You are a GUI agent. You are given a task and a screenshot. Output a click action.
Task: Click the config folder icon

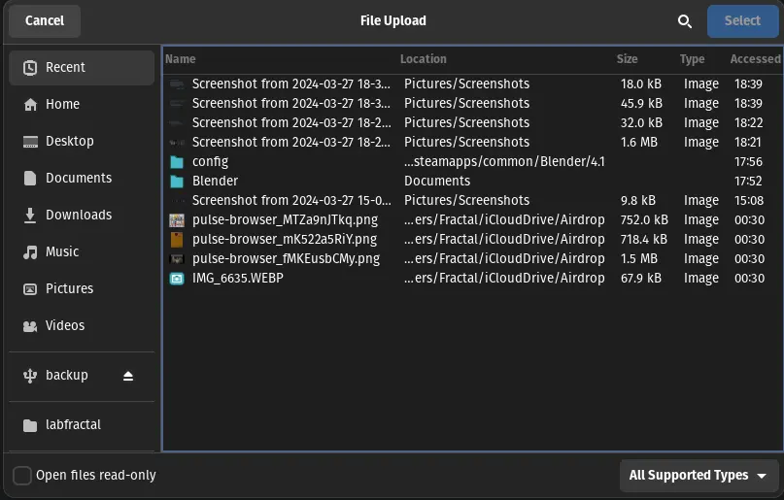(177, 162)
